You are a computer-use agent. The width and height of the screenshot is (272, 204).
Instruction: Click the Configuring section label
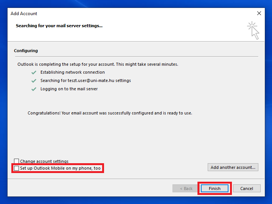(x=26, y=51)
